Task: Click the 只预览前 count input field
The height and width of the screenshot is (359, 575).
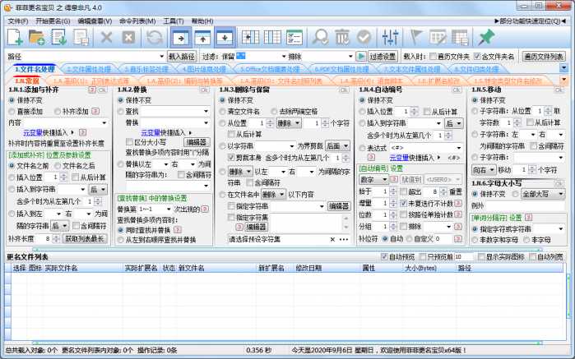Action: 464,257
